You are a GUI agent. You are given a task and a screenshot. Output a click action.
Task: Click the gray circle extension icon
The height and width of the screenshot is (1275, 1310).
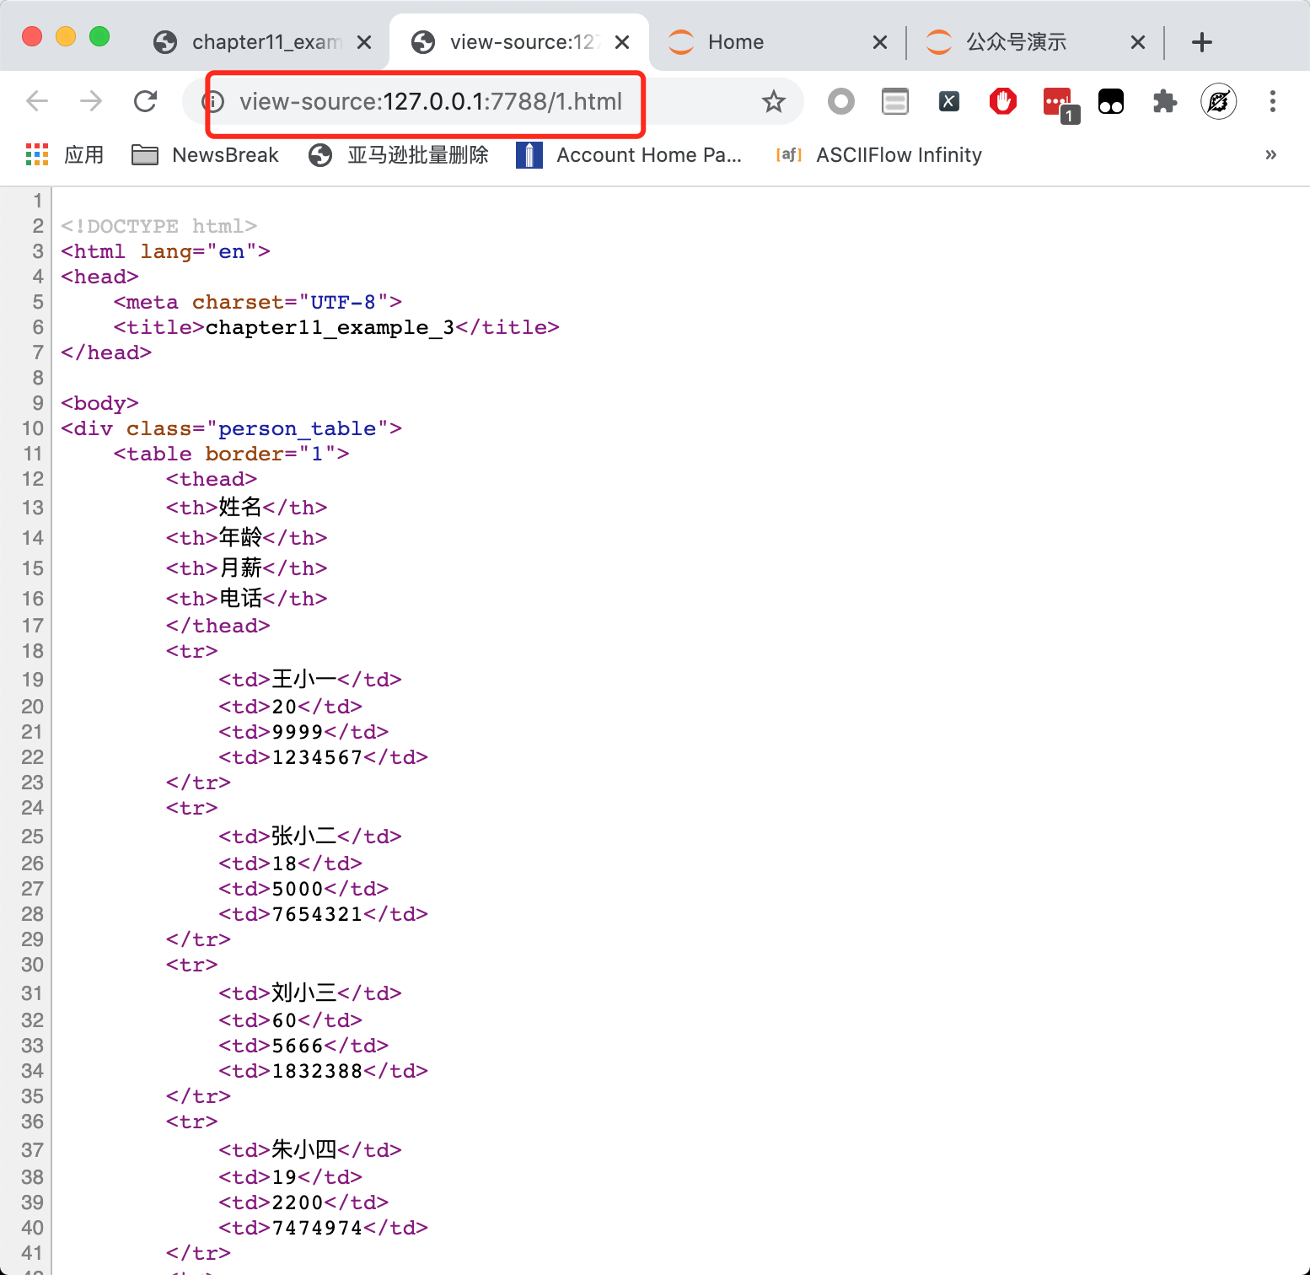840,102
